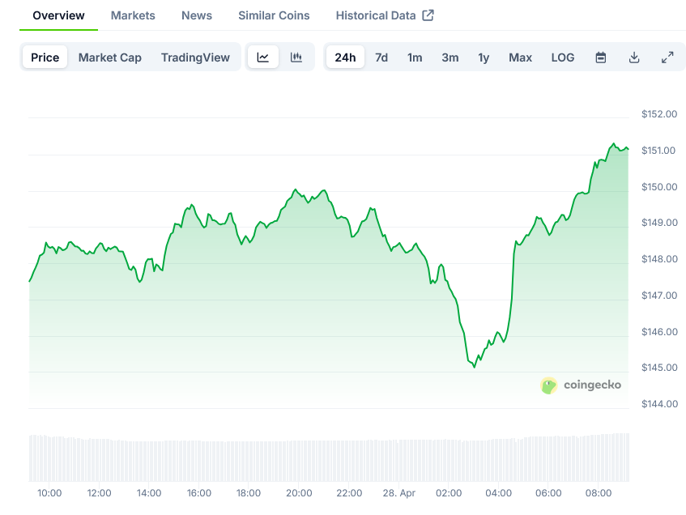Download chart data
Viewport: 686px width, 515px height.
point(634,57)
